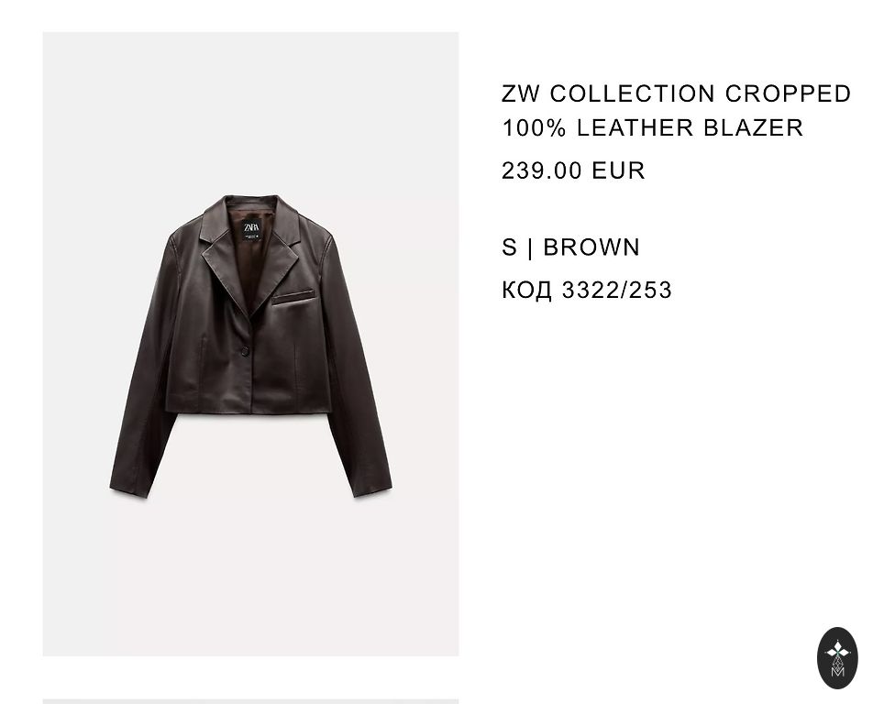Viewport: 873px width, 704px height.
Task: Click the product code number 3322/253
Action: click(617, 290)
